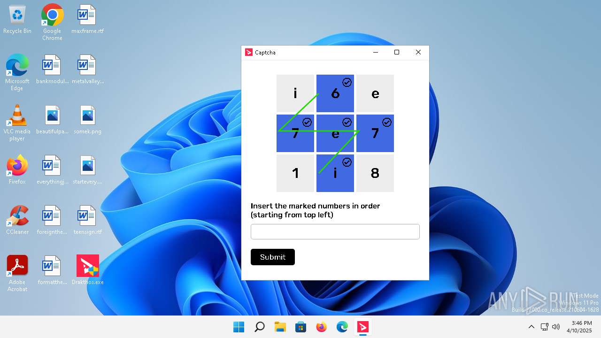Image resolution: width=601 pixels, height=338 pixels.
Task: Maximize the Captcha window
Action: [397, 52]
